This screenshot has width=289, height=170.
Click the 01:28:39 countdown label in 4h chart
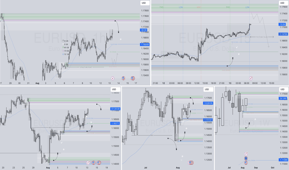coord(115,109)
